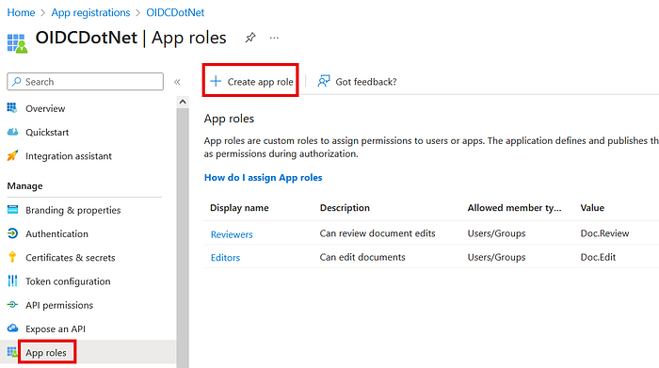Screen dimensions: 659x368
Task: Click the magnifier icon in Search box
Action: (x=16, y=82)
